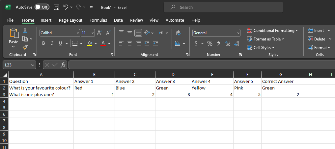The image size is (335, 149).
Task: Toggle Align Right button
Action: coord(138,43)
